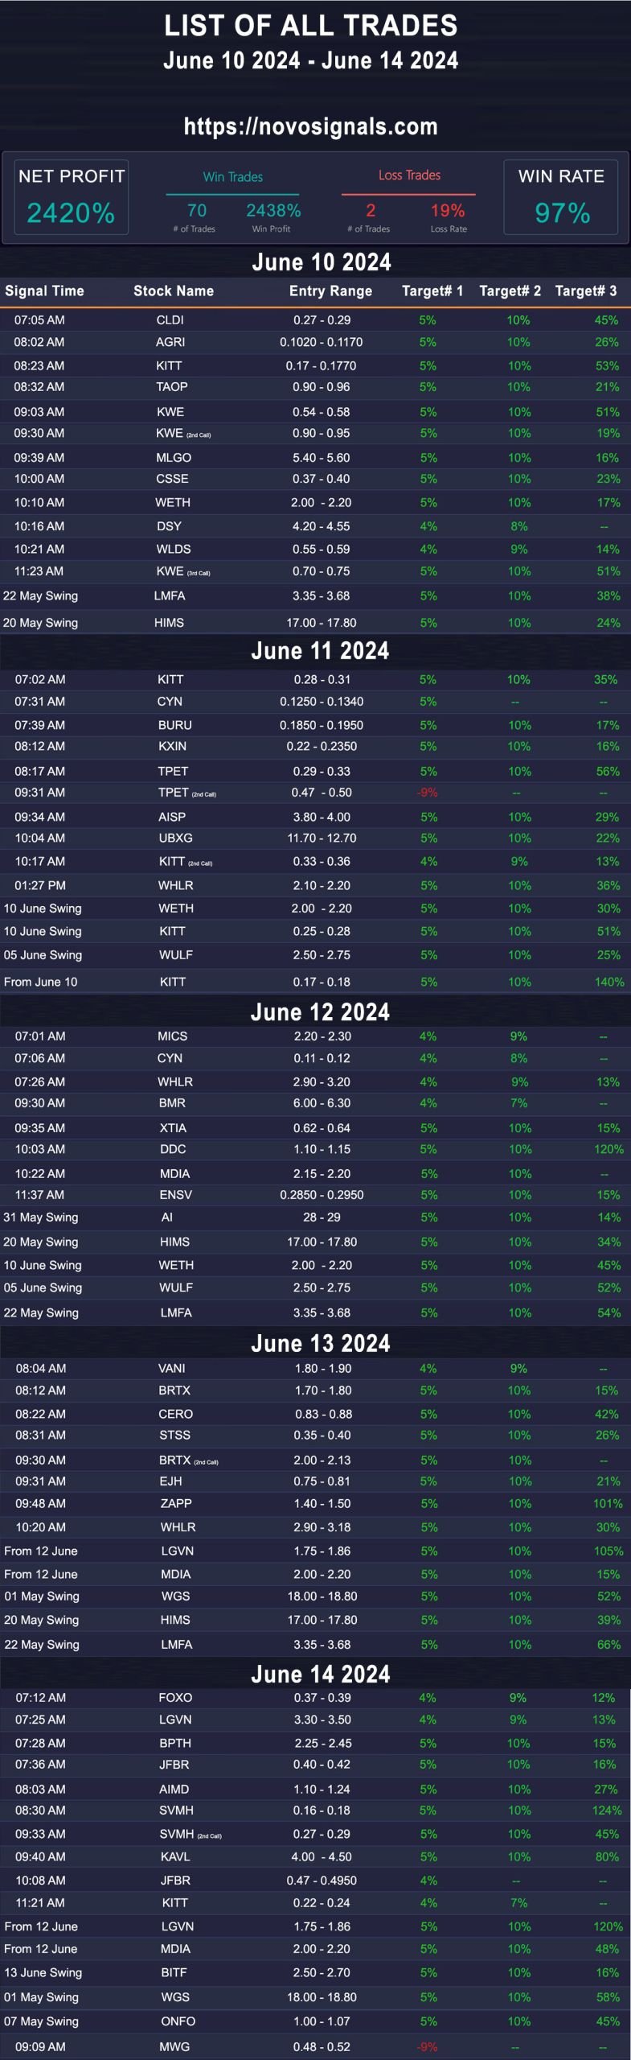The image size is (631, 2060).
Task: Select the DDC row with 120% target
Action: coord(315,1149)
